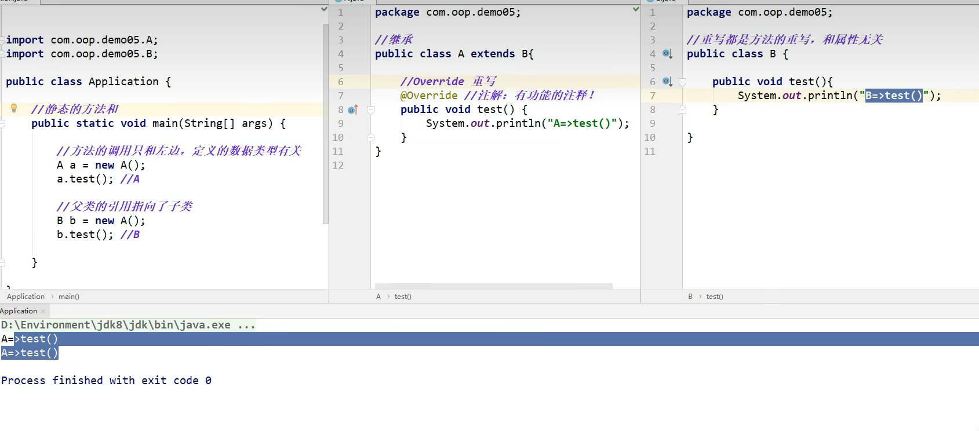Viewport: 979px width, 431px height.
Task: Click the main() breadcrumb
Action: click(x=69, y=297)
